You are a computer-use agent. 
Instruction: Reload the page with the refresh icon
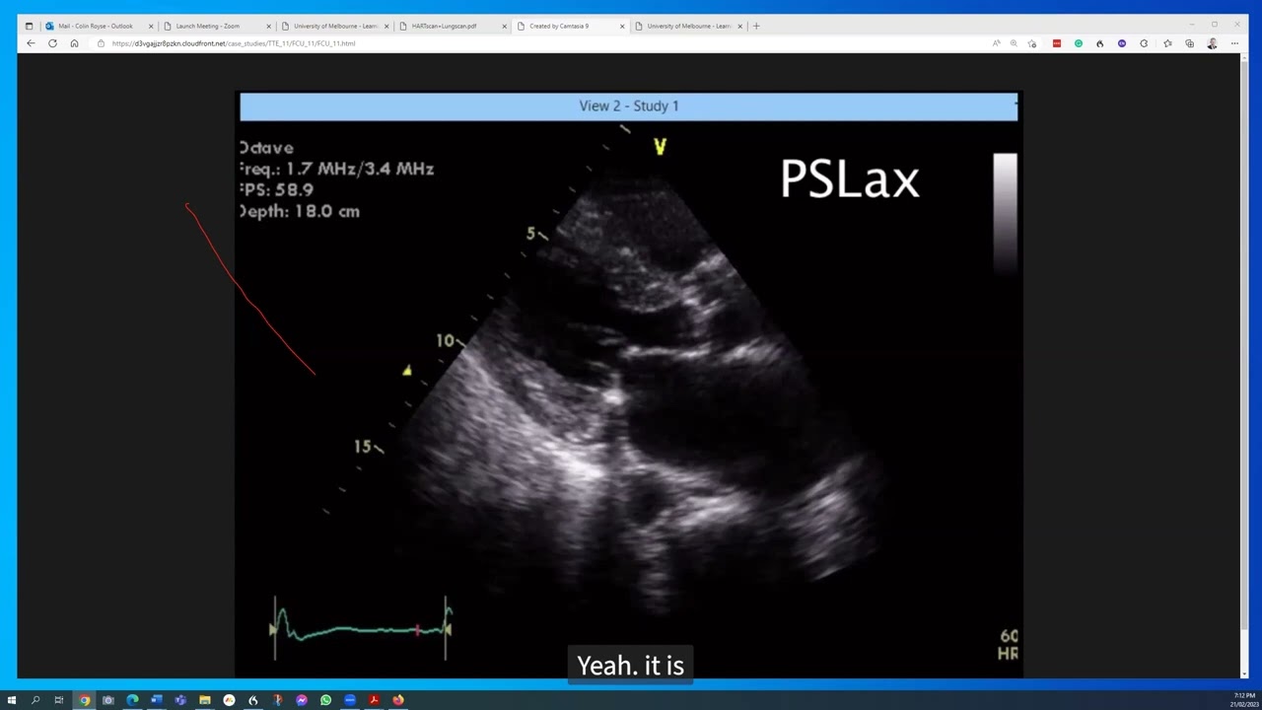[x=52, y=43]
